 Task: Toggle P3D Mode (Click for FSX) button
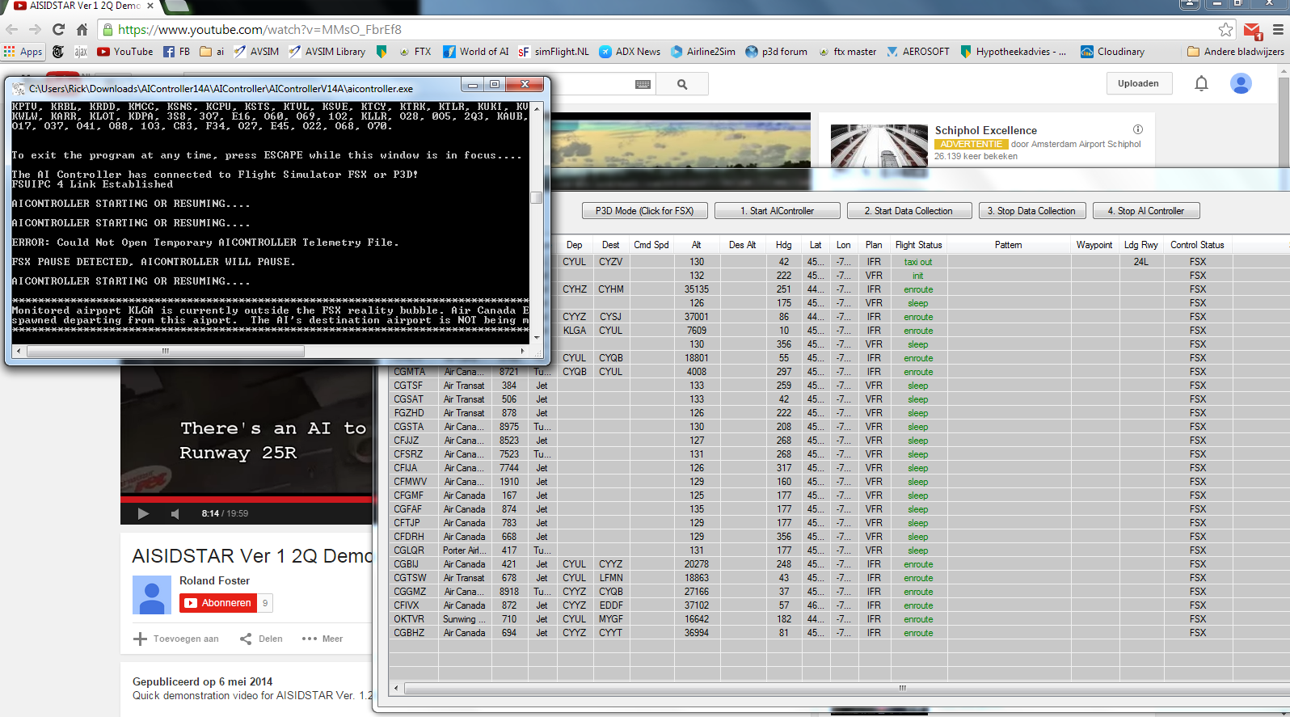[x=645, y=211]
